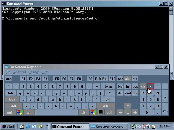Click the numpad ent key
174x130 pixels.
click(x=165, y=109)
